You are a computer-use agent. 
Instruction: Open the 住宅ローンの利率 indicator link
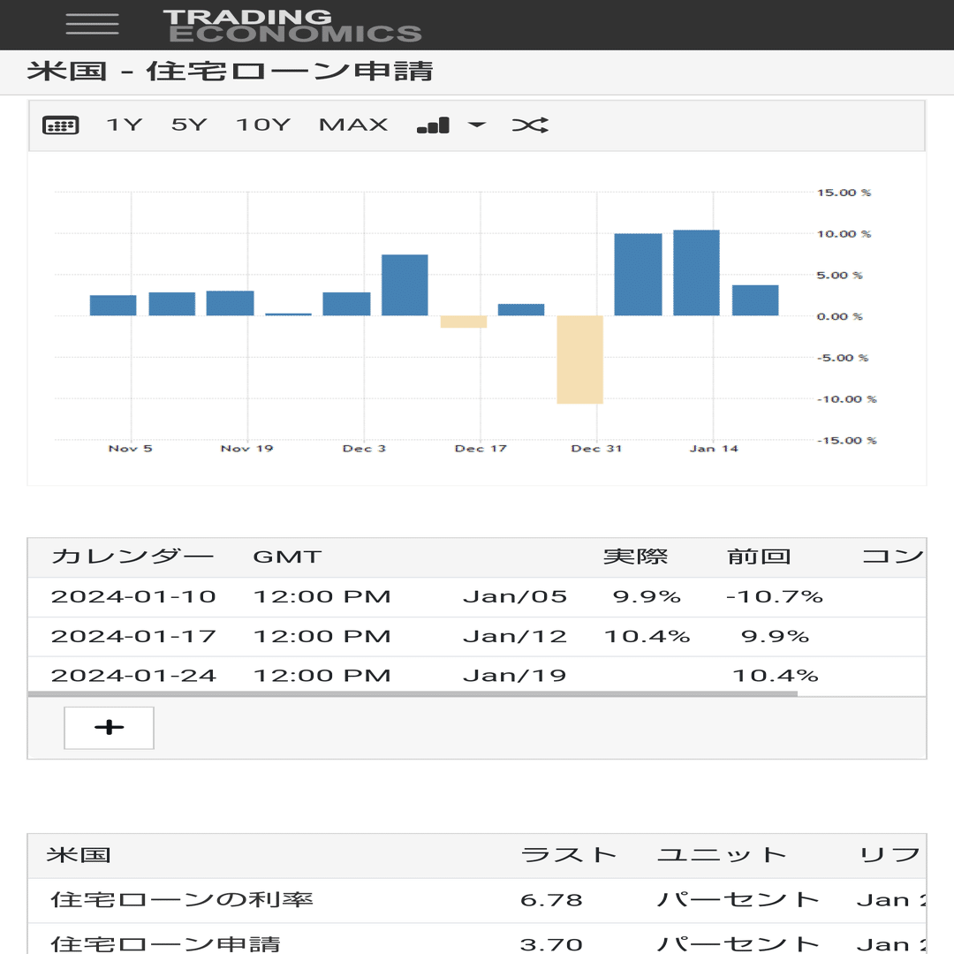182,900
